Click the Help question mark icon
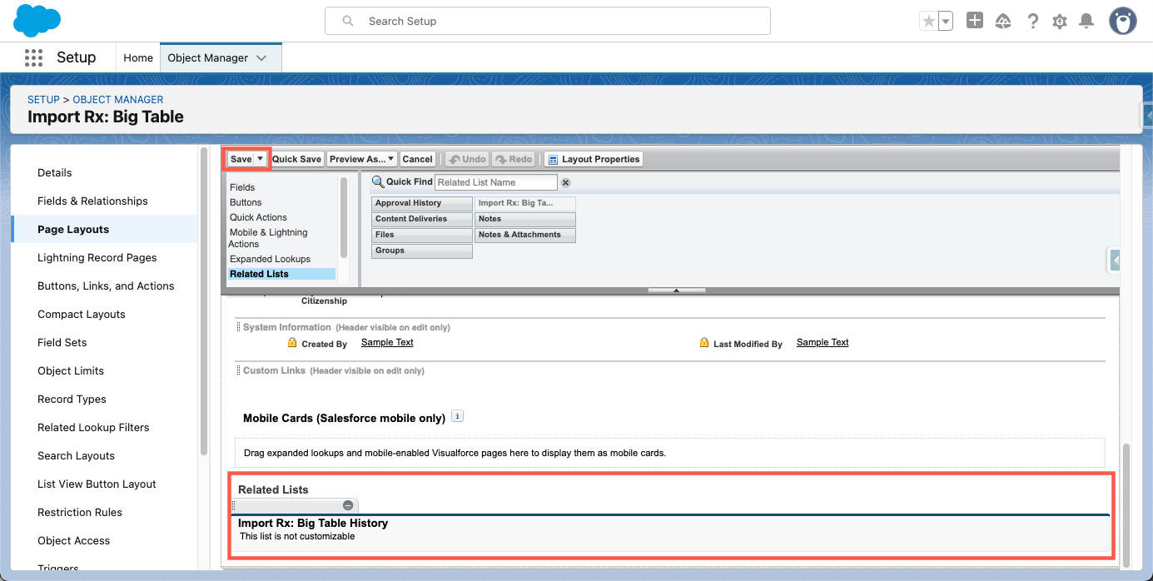Image resolution: width=1153 pixels, height=581 pixels. 1032,22
